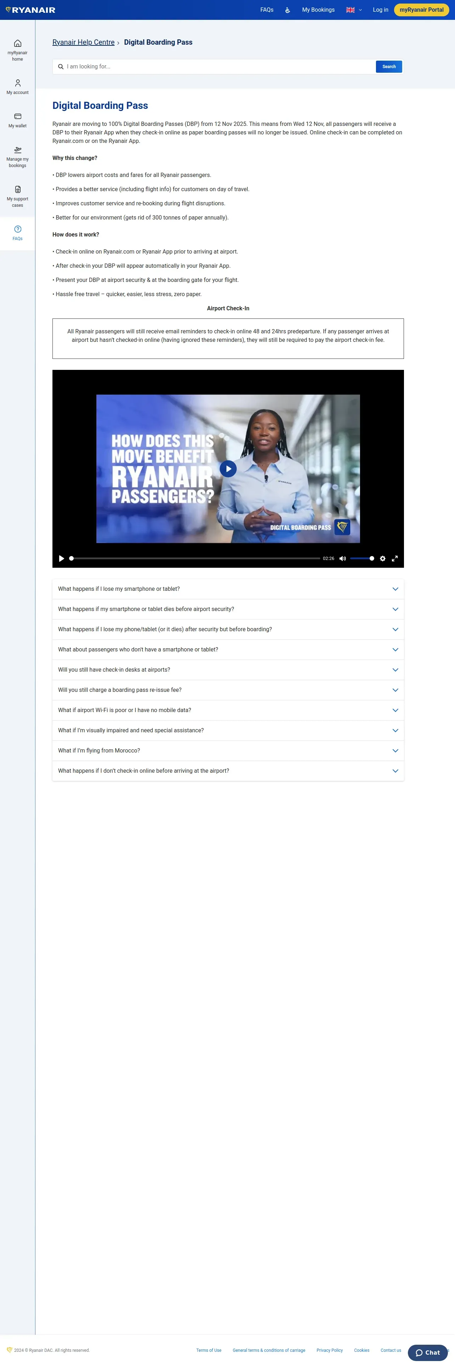The width and height of the screenshot is (455, 1366).
Task: Click the Search button
Action: coord(389,67)
